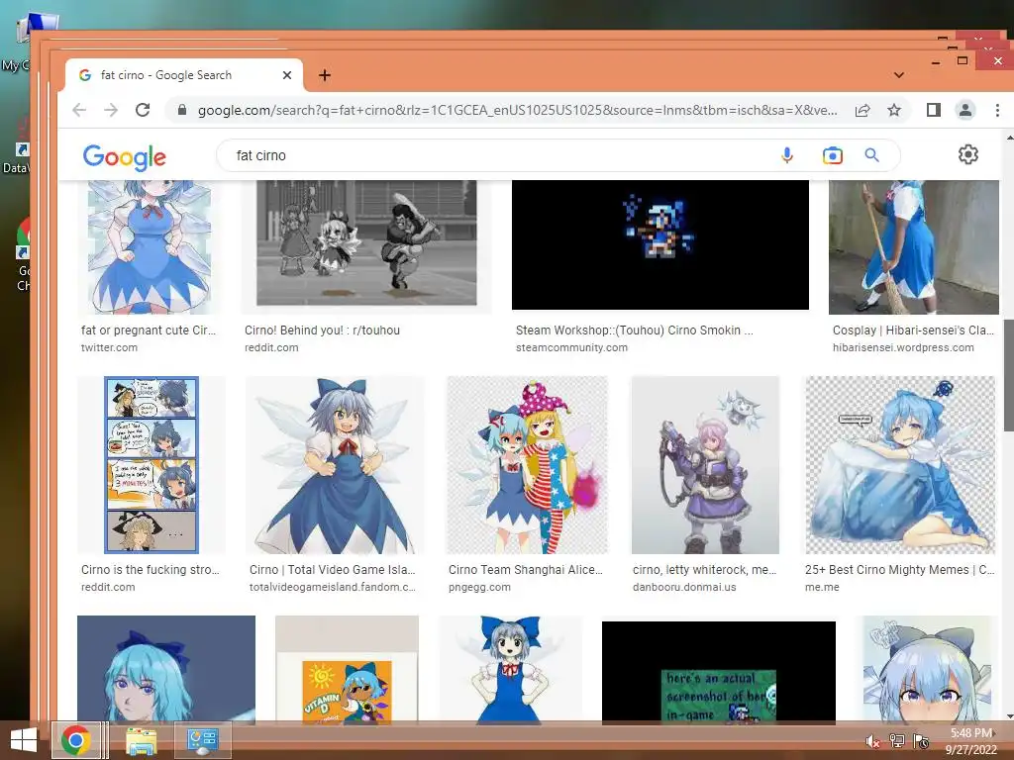1014x760 pixels.
Task: Open Cirno Mighty Memes ice image
Action: tap(900, 465)
